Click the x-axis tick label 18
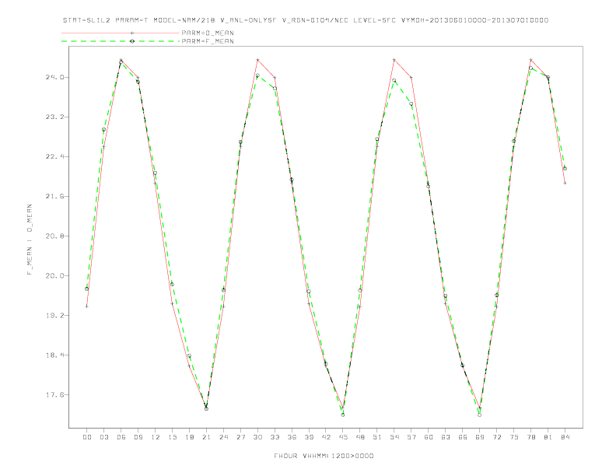Viewport: 616px width, 476px height. pos(189,437)
